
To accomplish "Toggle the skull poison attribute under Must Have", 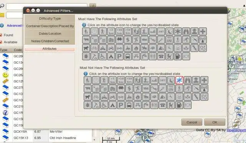I will [178, 48].
